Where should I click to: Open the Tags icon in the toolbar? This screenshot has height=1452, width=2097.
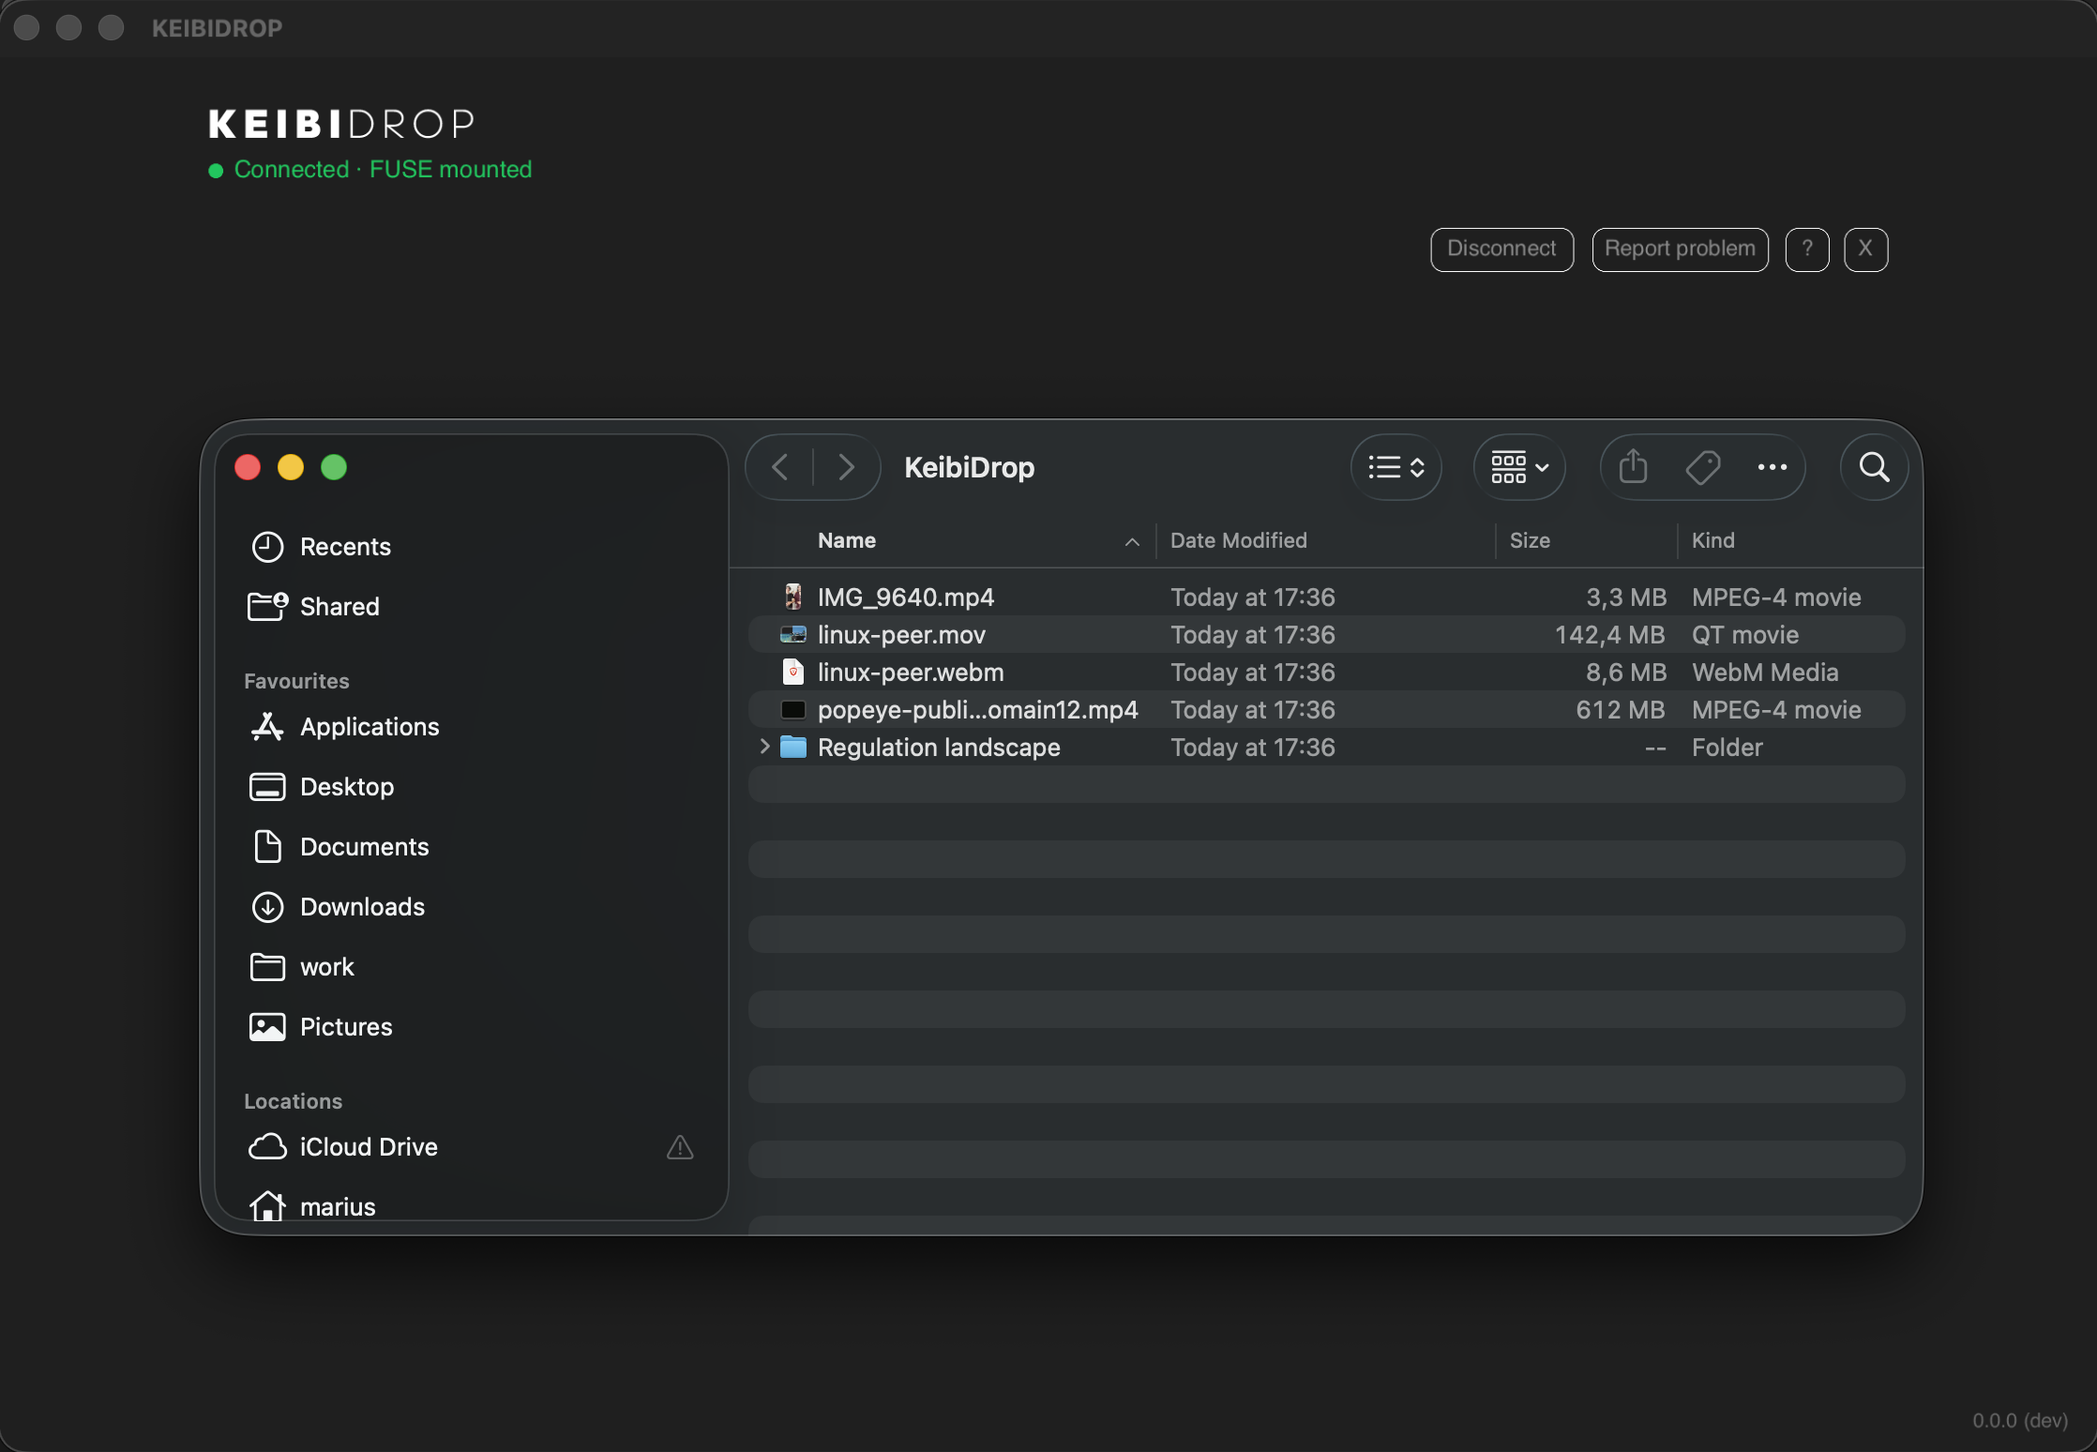pyautogui.click(x=1702, y=466)
